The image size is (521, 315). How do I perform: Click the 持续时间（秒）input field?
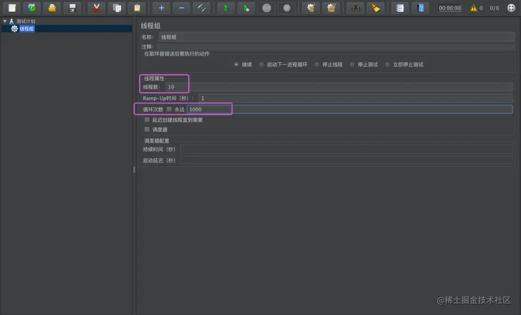tap(346, 149)
